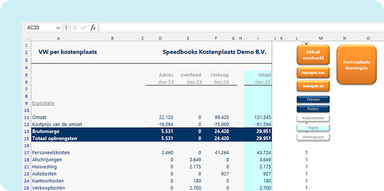Select row 2 header
384x191 pixels.
[x=26, y=52]
